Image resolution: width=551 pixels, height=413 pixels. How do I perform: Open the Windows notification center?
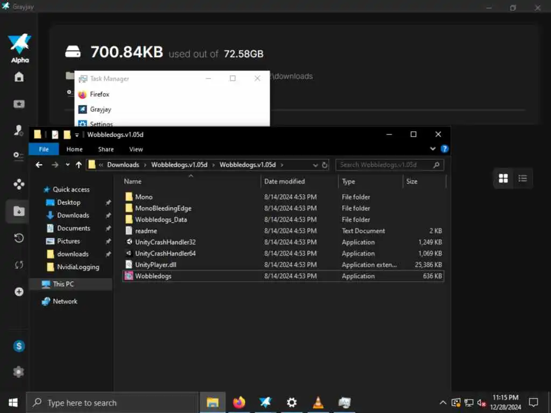point(533,402)
